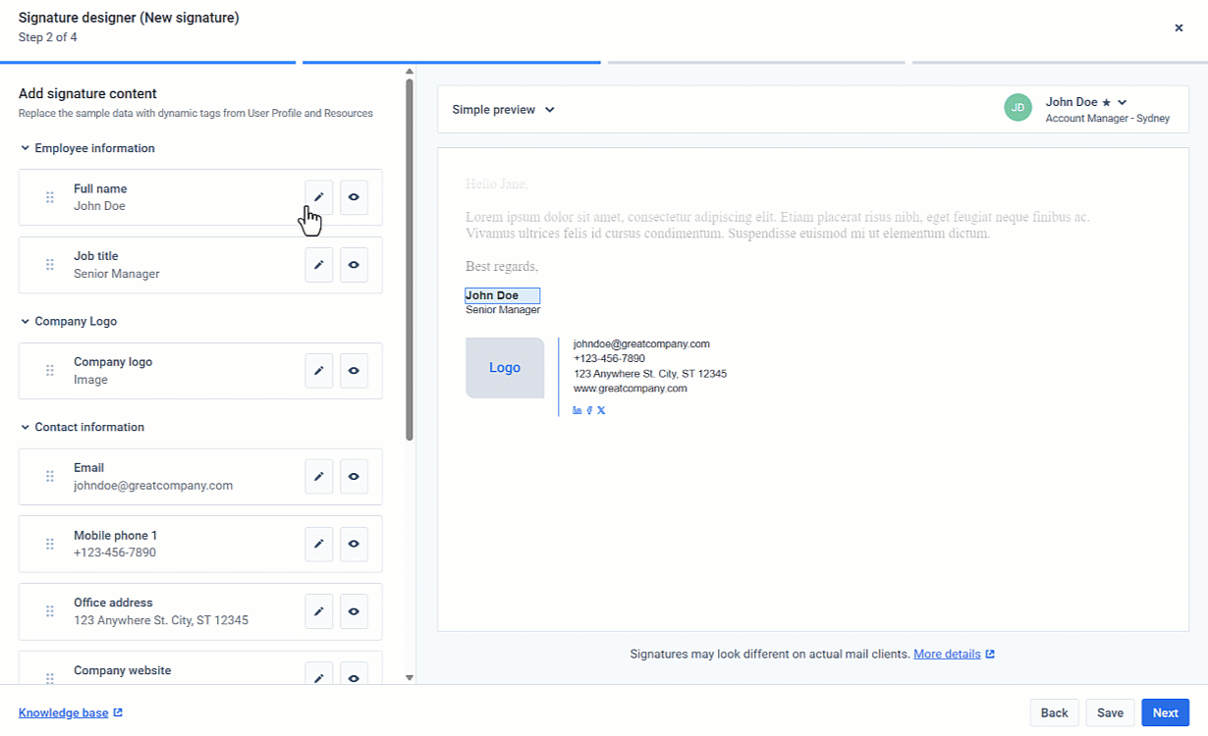Grab the Mobile phone 1 drag handle
This screenshot has width=1208, height=736.
coord(50,544)
